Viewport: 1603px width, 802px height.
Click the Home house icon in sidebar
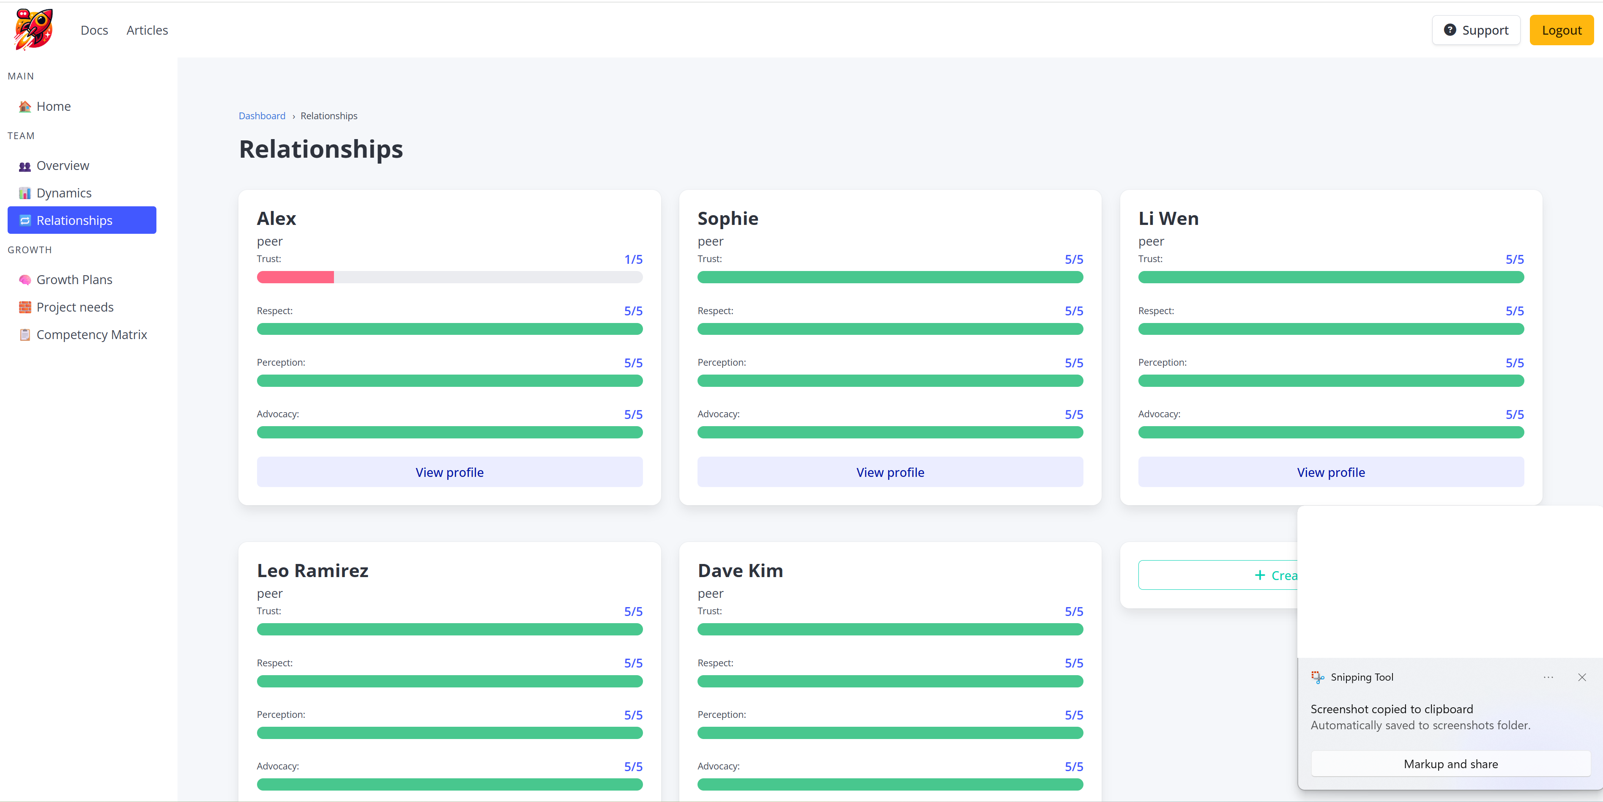[25, 107]
